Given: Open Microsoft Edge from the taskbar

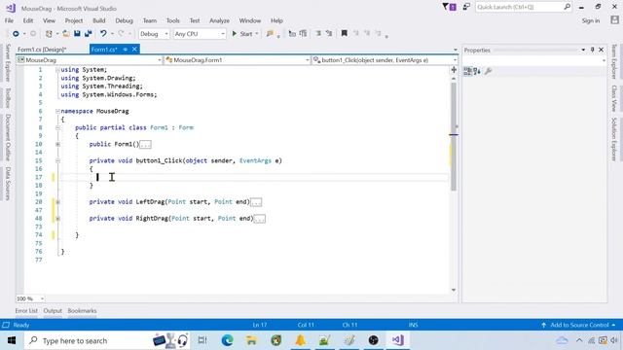Looking at the screenshot, I should [227, 340].
